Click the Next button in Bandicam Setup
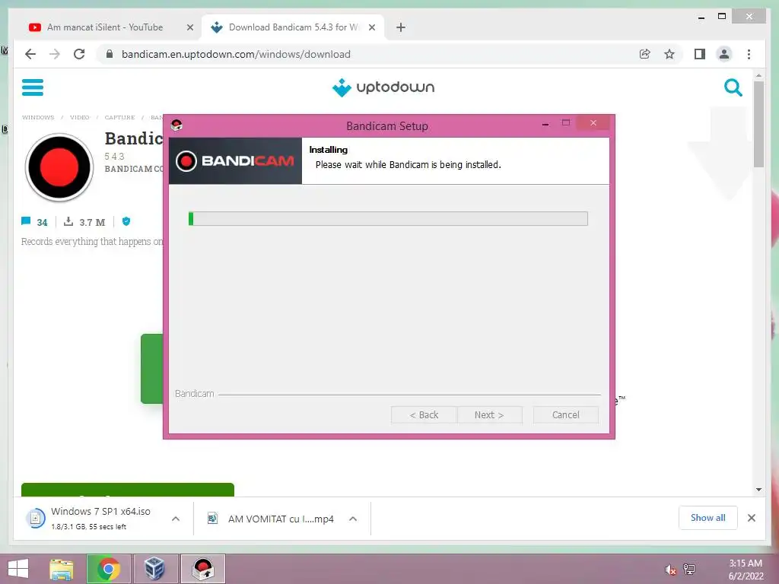This screenshot has width=779, height=584. click(x=489, y=414)
